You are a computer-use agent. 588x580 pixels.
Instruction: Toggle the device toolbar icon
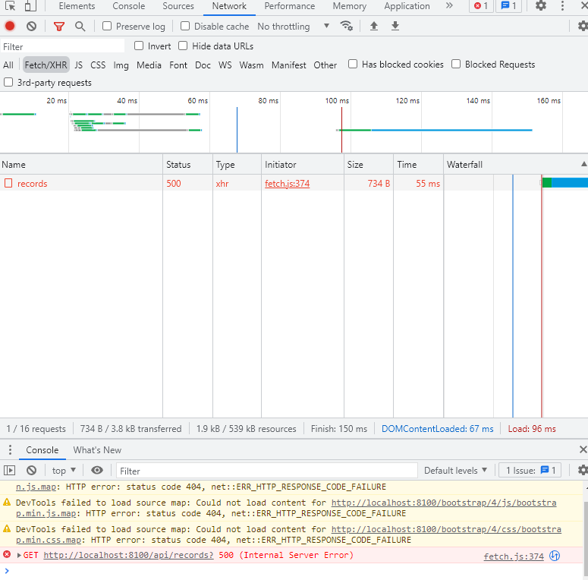tap(30, 6)
